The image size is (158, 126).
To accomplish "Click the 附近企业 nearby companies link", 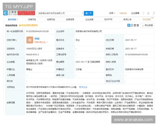I will tap(83, 87).
